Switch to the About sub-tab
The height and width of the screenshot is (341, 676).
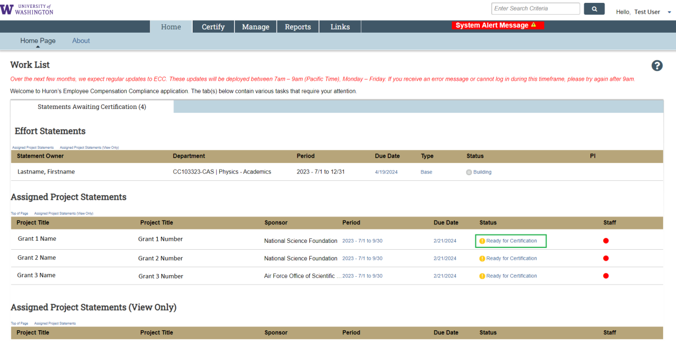click(81, 41)
